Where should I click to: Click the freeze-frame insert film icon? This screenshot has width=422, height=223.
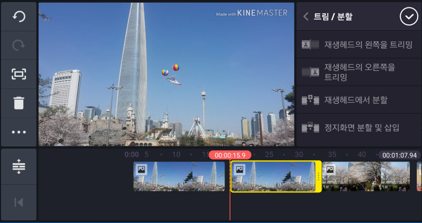311,128
